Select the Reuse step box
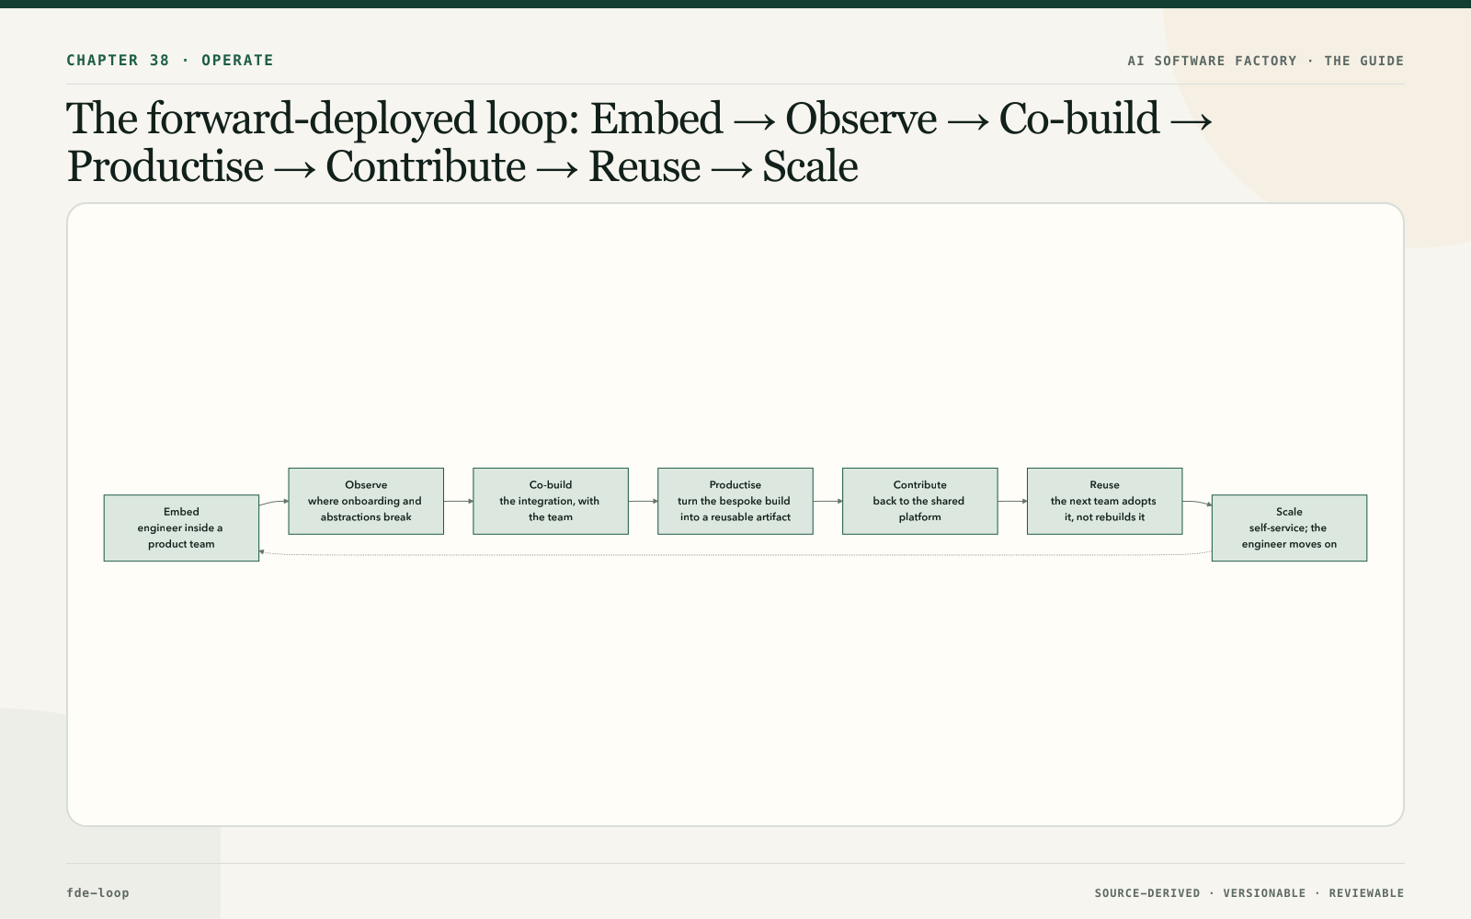1471x919 pixels. [x=1105, y=501]
